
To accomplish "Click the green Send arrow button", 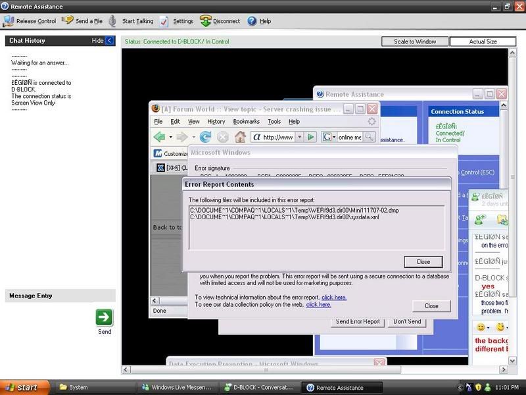I will [104, 317].
